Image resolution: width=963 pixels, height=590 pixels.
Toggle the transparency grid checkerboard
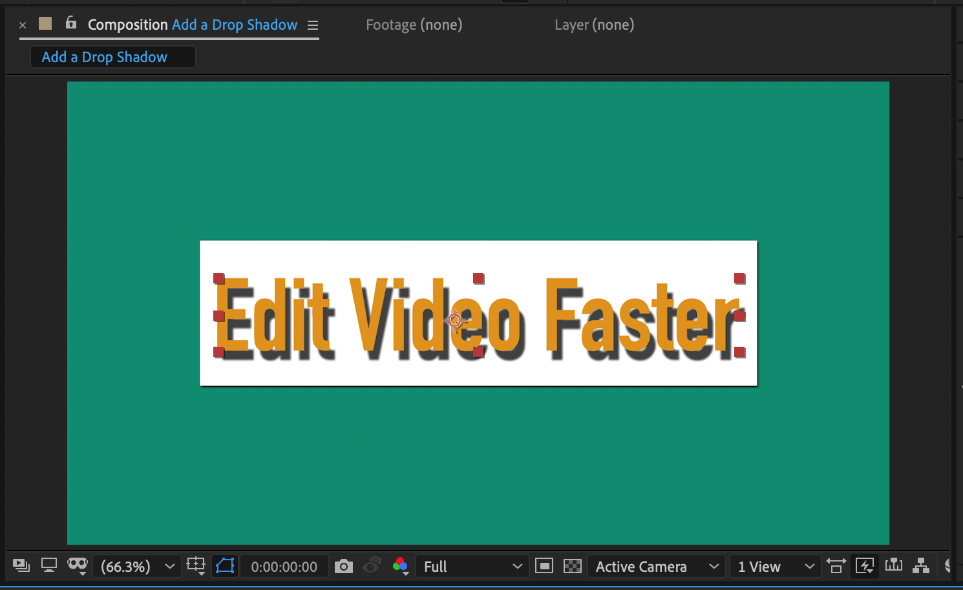pyautogui.click(x=573, y=566)
